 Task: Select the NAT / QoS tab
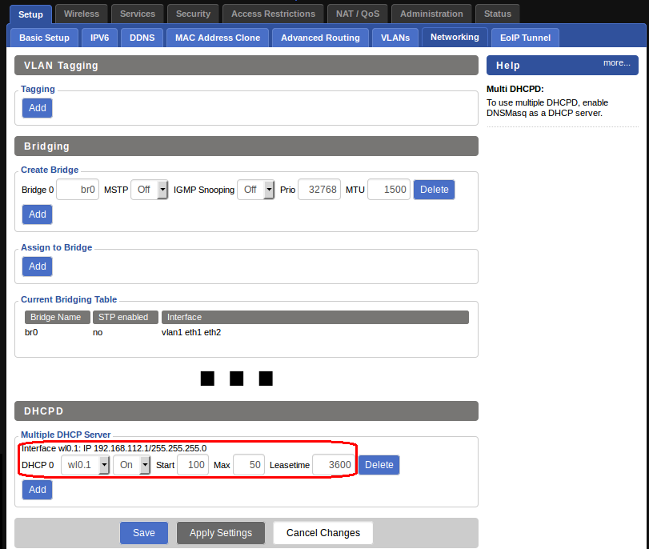[358, 14]
